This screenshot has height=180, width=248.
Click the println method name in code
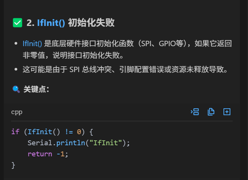tap(71, 143)
